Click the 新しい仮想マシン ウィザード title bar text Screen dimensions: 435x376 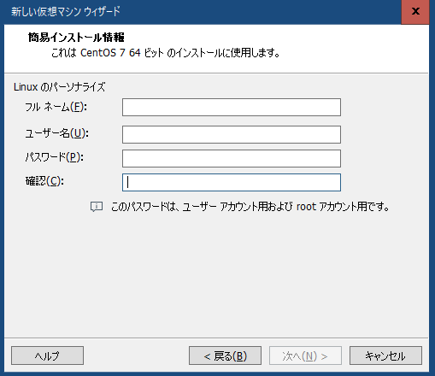(66, 12)
